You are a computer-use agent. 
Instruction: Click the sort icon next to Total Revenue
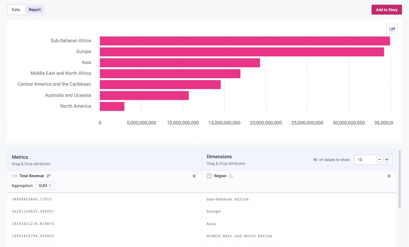click(49, 176)
